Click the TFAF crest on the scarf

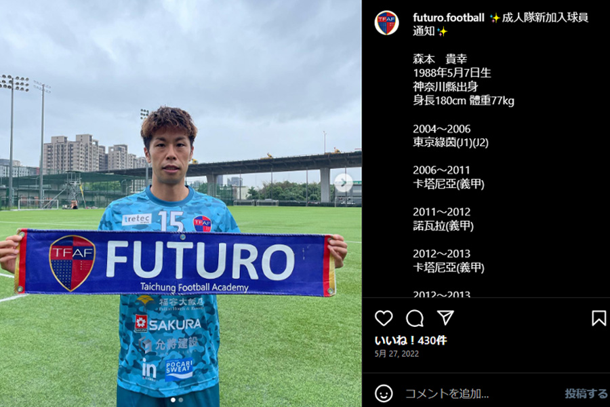coord(72,263)
